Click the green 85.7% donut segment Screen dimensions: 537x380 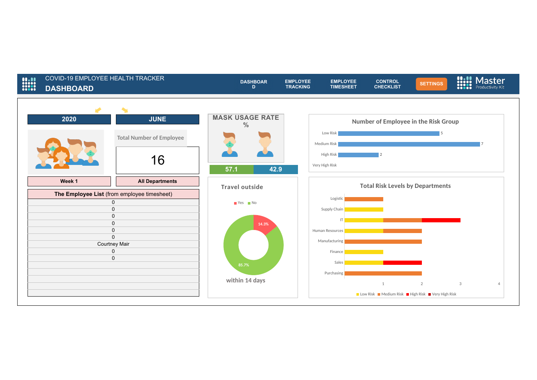click(x=244, y=265)
